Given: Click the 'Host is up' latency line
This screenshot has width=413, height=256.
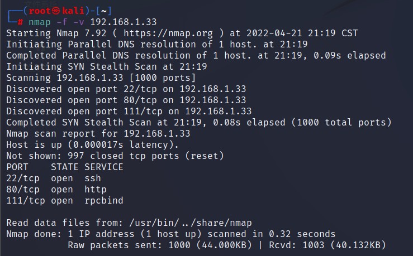Looking at the screenshot, I should pyautogui.click(x=92, y=145).
